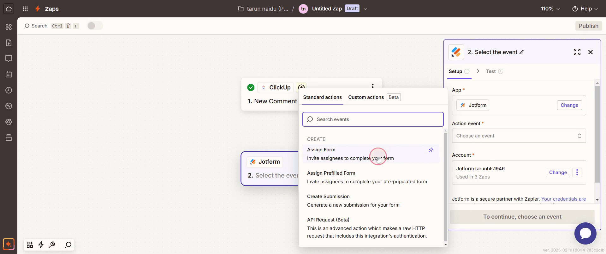
Task: Change the Jotform app
Action: pos(569,105)
